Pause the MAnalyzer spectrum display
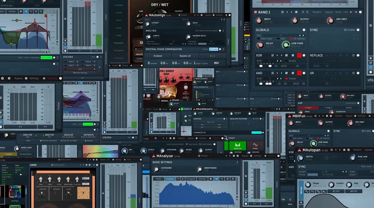 (x=210, y=179)
